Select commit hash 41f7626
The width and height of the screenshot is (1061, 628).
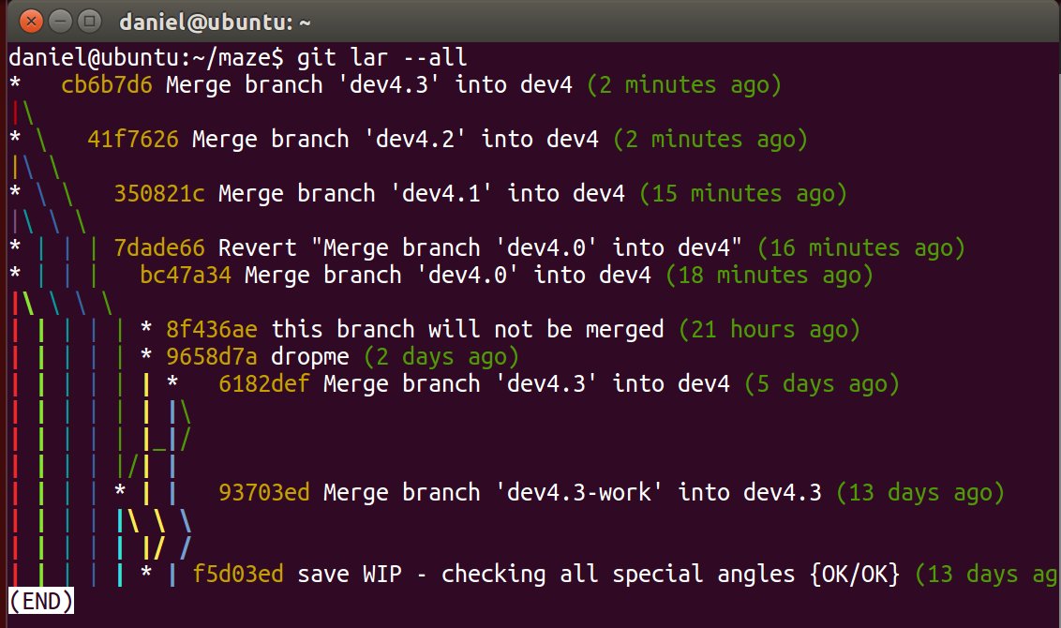pos(133,139)
